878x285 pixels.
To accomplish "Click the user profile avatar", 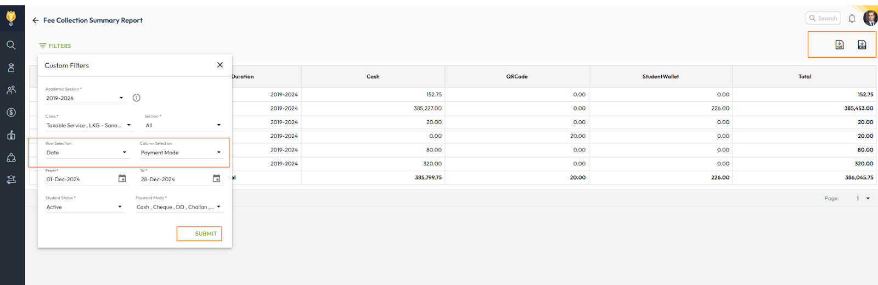I will pyautogui.click(x=870, y=18).
